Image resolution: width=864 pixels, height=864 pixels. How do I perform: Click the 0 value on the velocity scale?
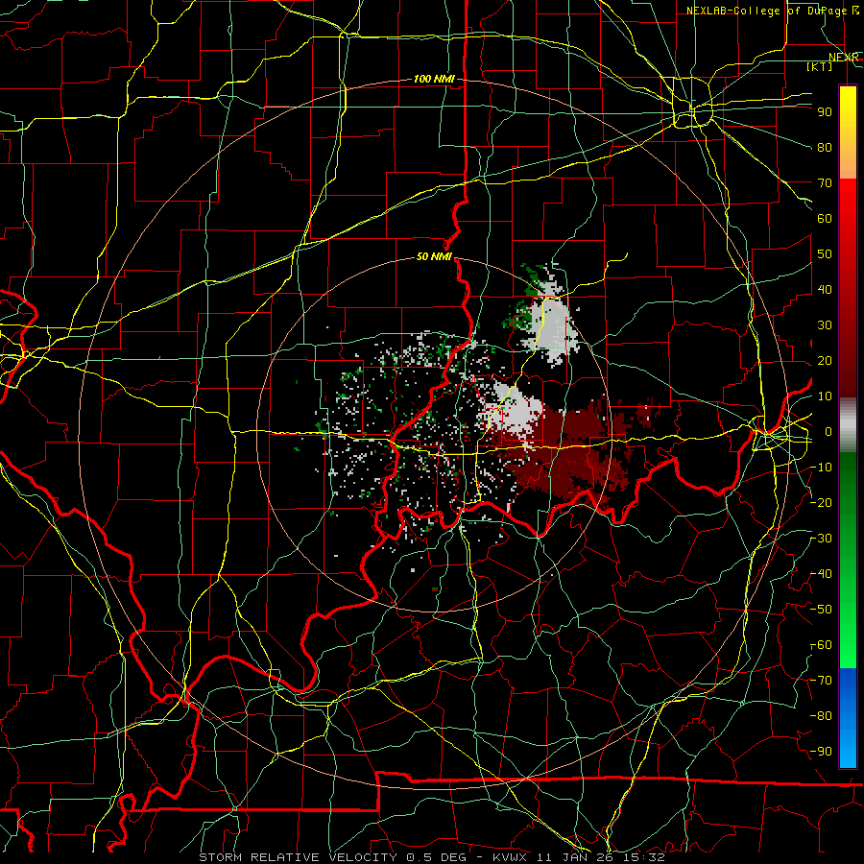(x=828, y=432)
